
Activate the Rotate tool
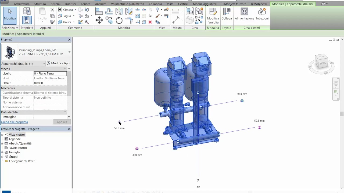pyautogui.click(x=119, y=20)
